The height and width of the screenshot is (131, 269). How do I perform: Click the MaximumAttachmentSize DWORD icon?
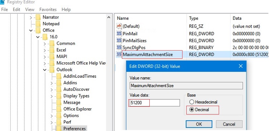click(x=119, y=54)
